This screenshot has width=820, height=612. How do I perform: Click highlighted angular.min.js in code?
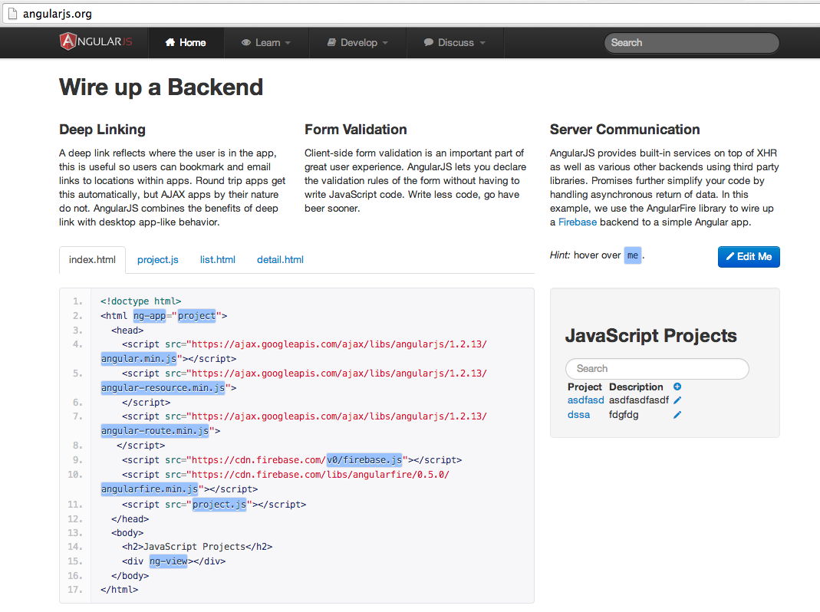point(139,358)
